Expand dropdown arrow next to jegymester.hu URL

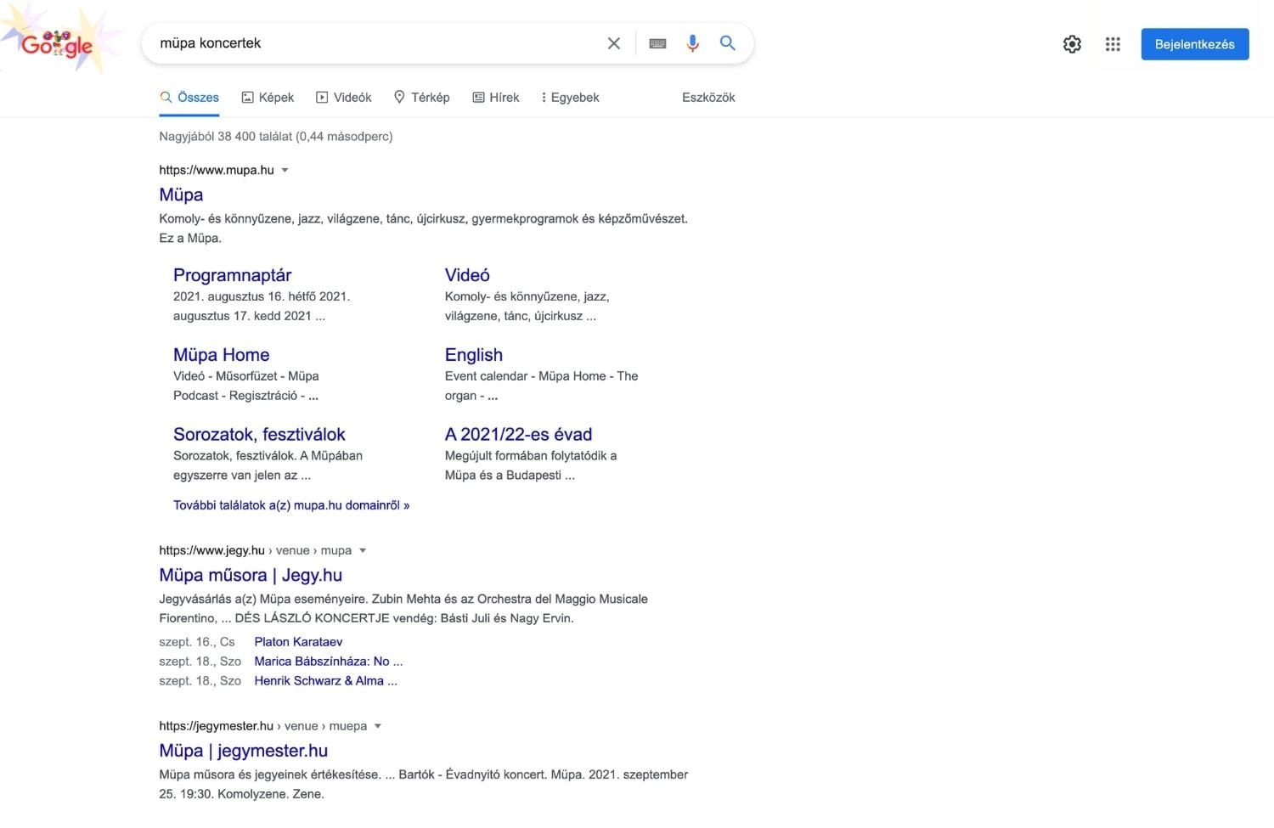378,726
